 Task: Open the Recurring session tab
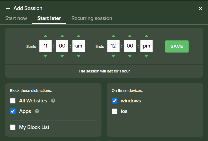(x=92, y=18)
